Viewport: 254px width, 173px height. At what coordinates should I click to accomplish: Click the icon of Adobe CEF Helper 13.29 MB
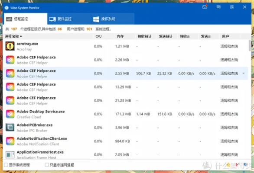(10, 87)
